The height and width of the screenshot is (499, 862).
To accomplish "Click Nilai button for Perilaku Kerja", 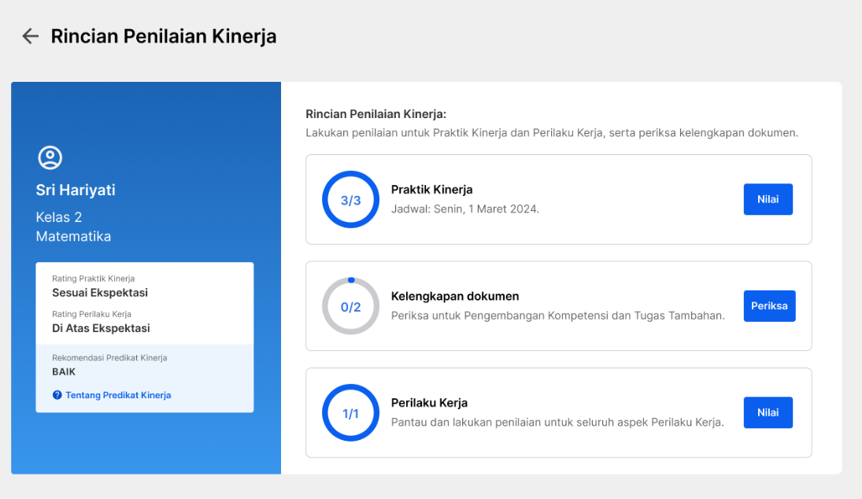I will (x=768, y=412).
